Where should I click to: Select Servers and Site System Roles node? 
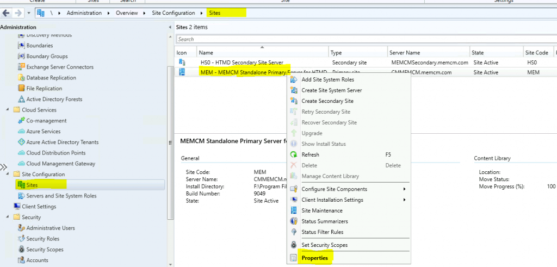tap(61, 196)
